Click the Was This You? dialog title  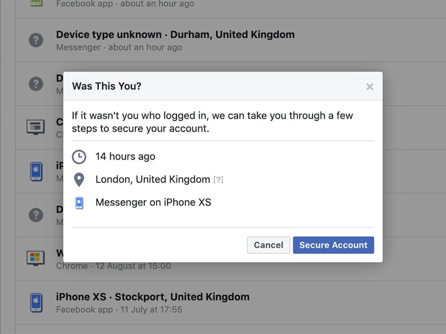tap(106, 86)
